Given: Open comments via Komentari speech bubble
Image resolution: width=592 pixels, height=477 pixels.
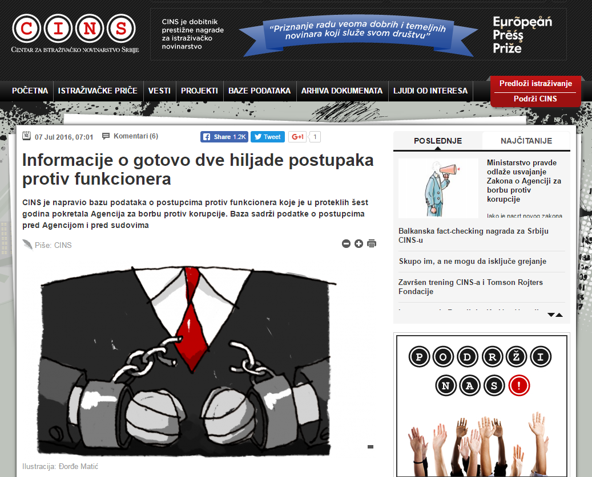Looking at the screenshot, I should [130, 136].
